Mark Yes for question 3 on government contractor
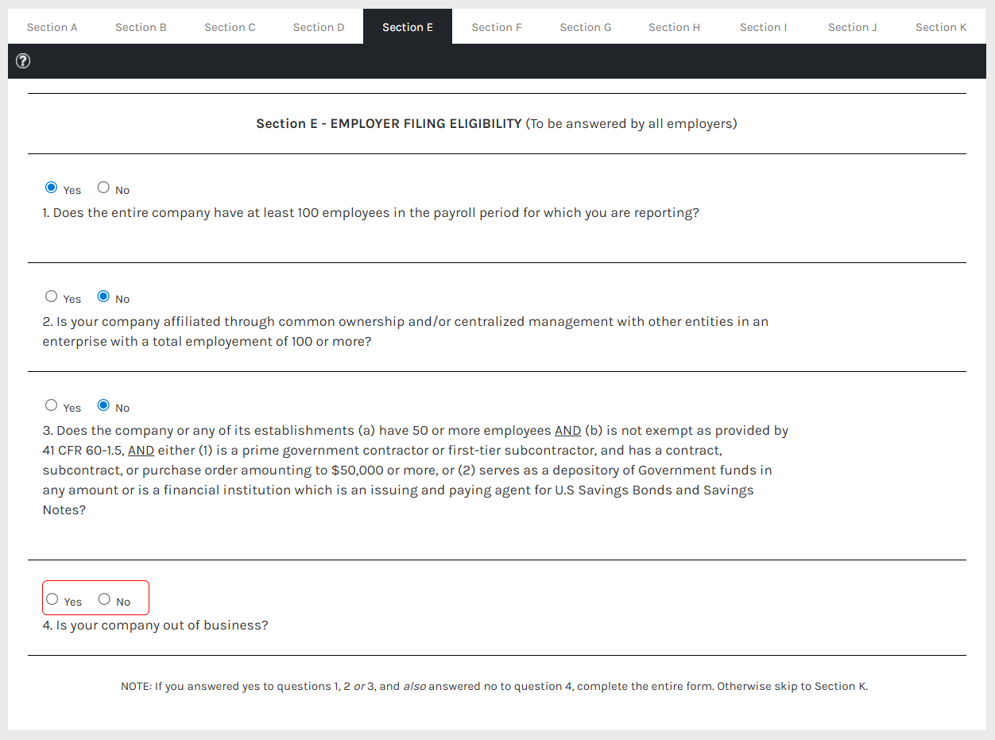Image resolution: width=995 pixels, height=740 pixels. pos(52,405)
